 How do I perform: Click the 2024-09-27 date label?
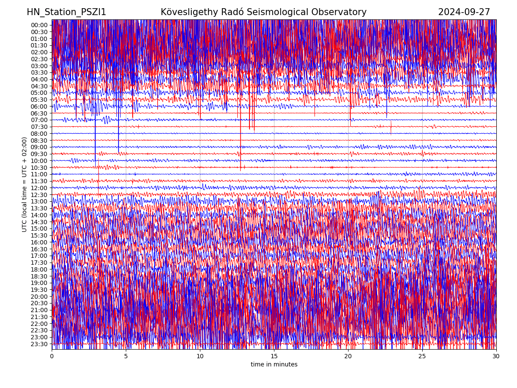[x=464, y=12]
